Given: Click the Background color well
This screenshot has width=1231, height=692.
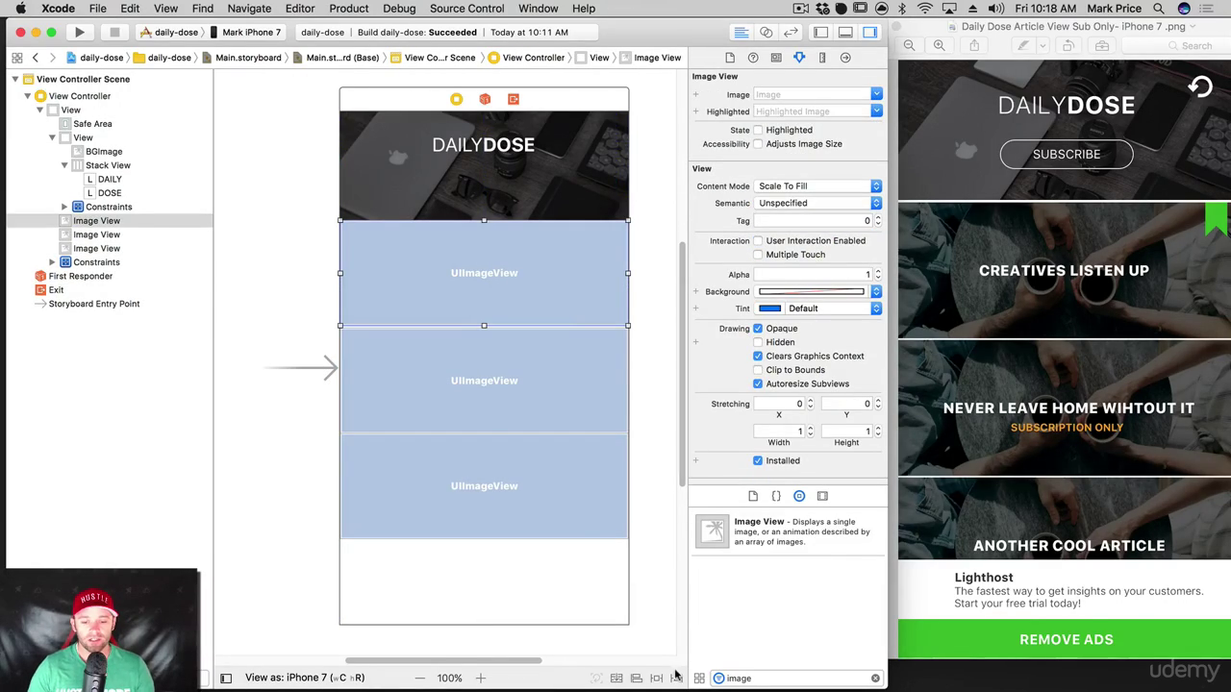Looking at the screenshot, I should tap(812, 292).
